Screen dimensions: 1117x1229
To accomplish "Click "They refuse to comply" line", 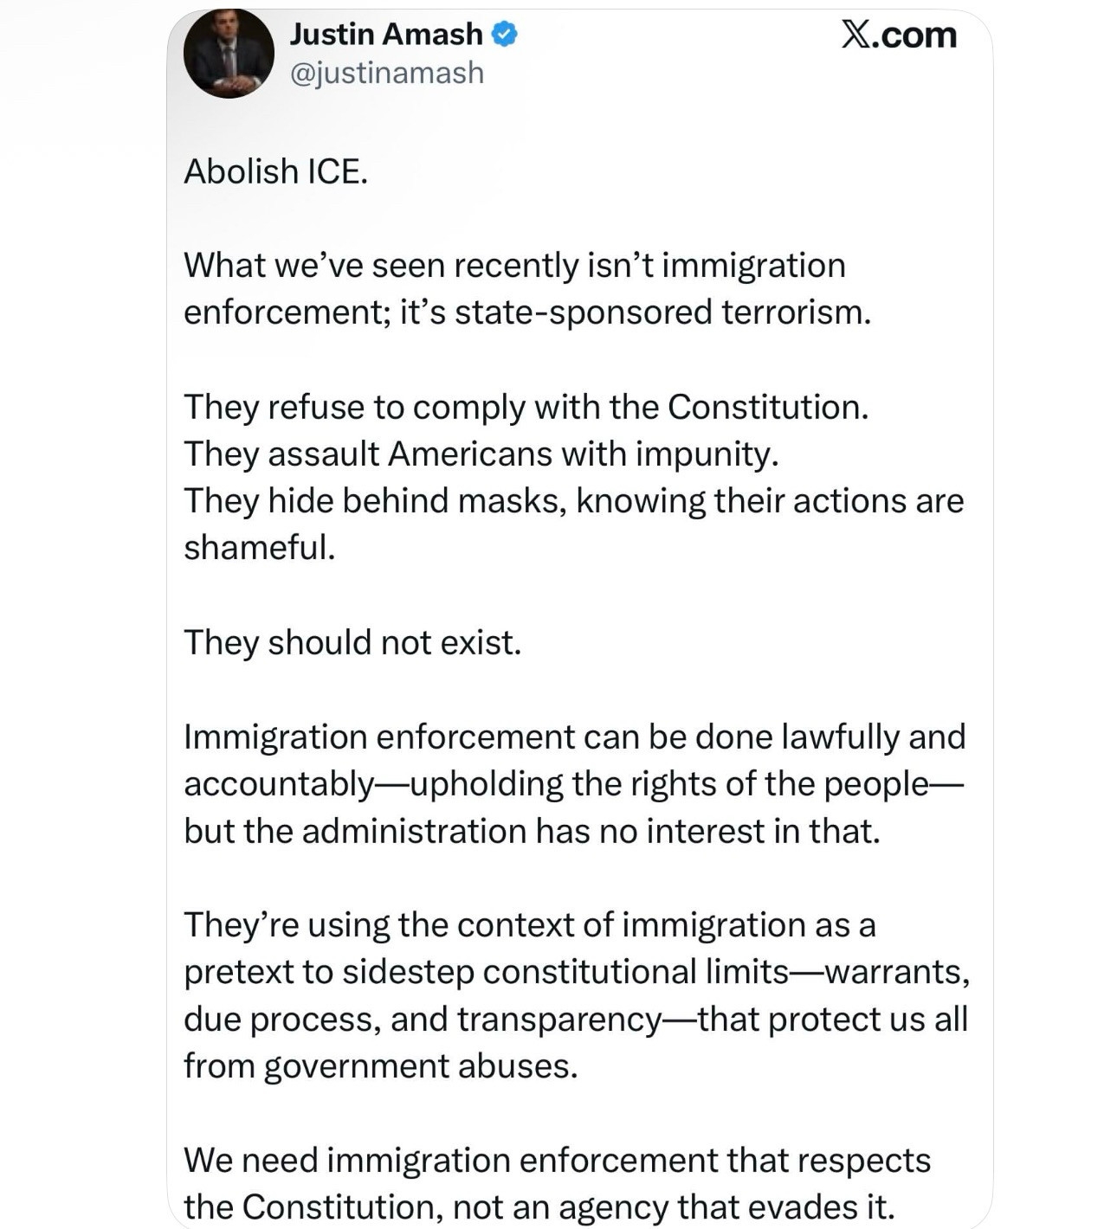I will point(526,407).
